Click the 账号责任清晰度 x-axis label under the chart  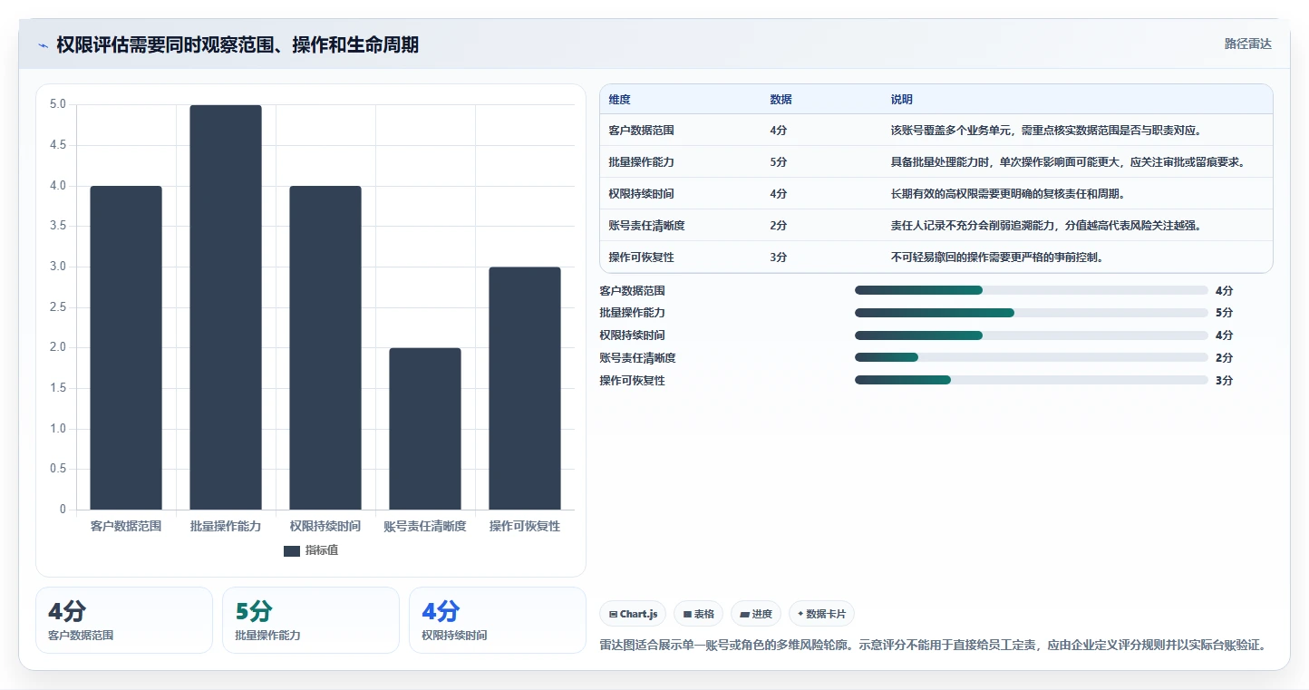pos(425,526)
